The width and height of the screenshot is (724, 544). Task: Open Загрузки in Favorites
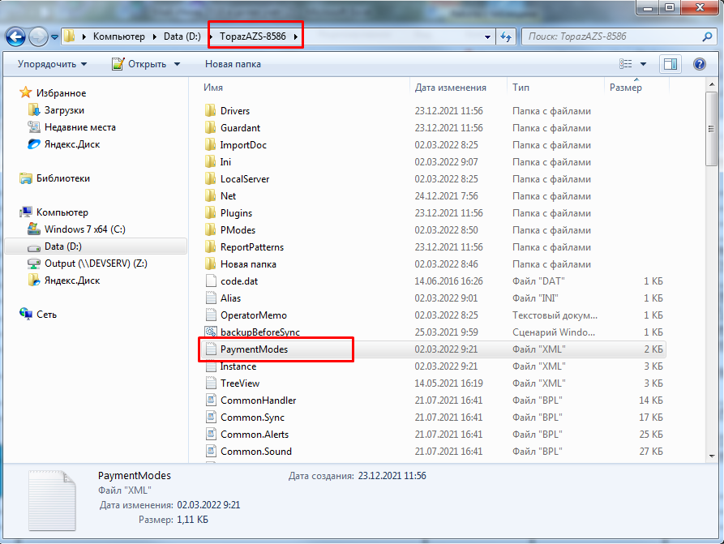(x=64, y=110)
